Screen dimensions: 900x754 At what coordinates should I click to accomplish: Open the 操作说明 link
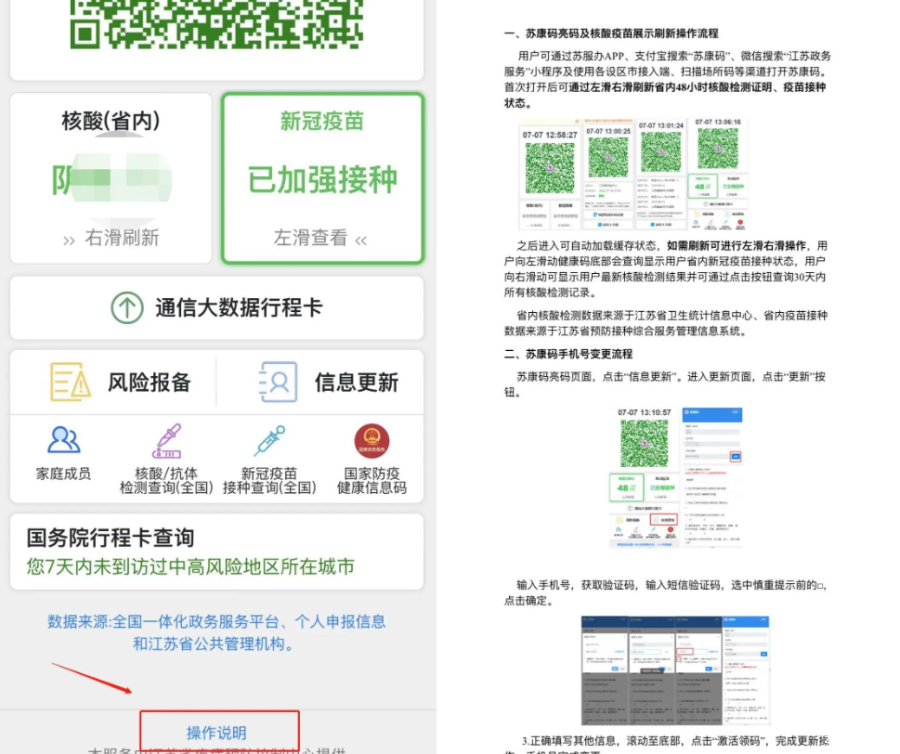point(217,733)
